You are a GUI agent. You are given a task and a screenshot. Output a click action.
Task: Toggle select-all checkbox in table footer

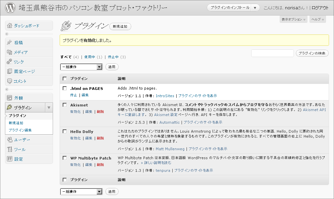(x=65, y=180)
